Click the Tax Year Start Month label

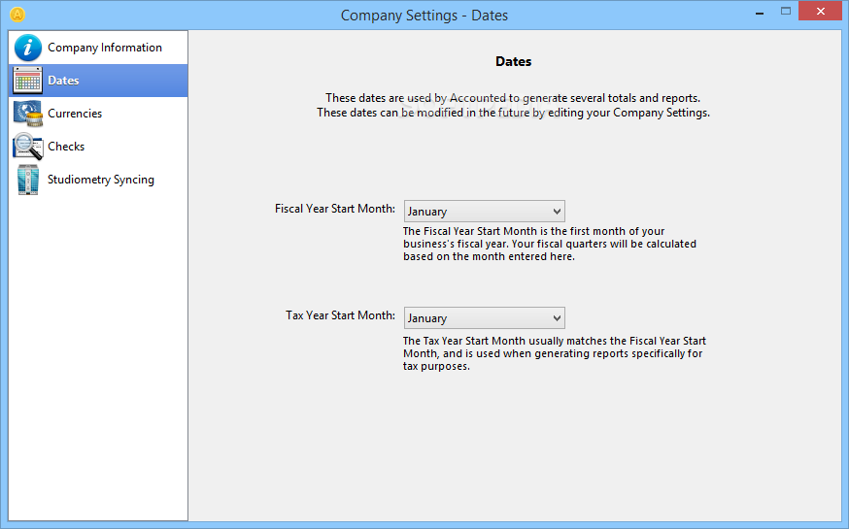[340, 315]
